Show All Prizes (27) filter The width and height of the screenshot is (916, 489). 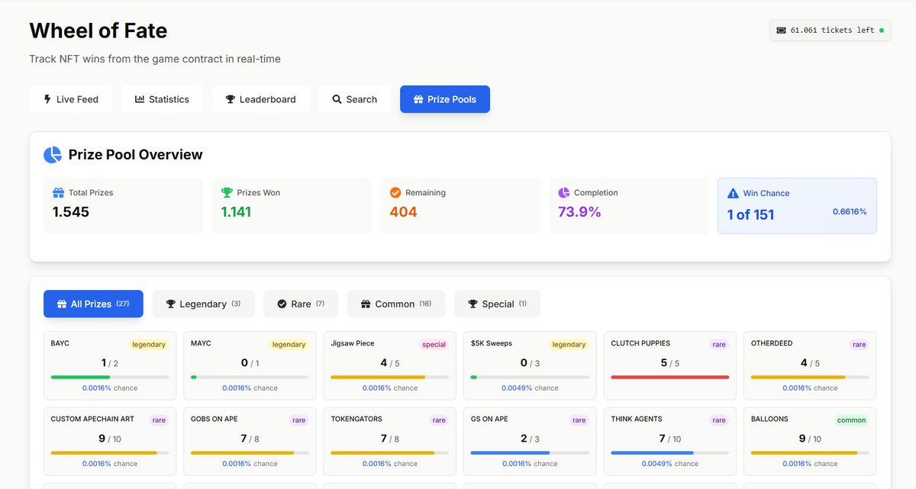[93, 304]
